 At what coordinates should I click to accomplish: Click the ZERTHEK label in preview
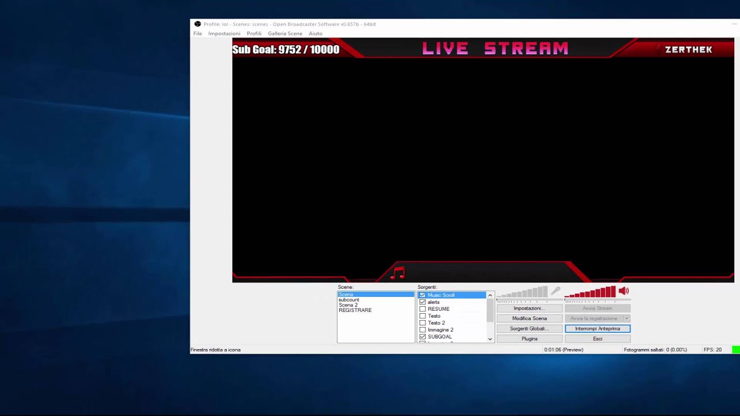coord(689,50)
